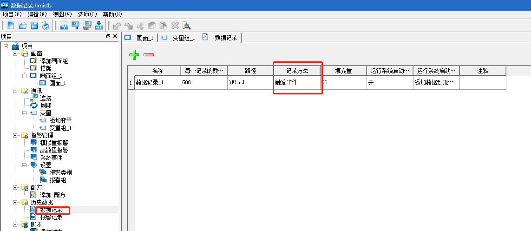The image size is (531, 231).
Task: Select the 画面_1 tree item
Action: click(58, 83)
